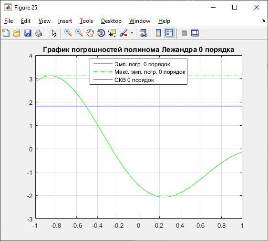Minimize the Figure 25 window
This screenshot has width=268, height=241.
(213, 7)
